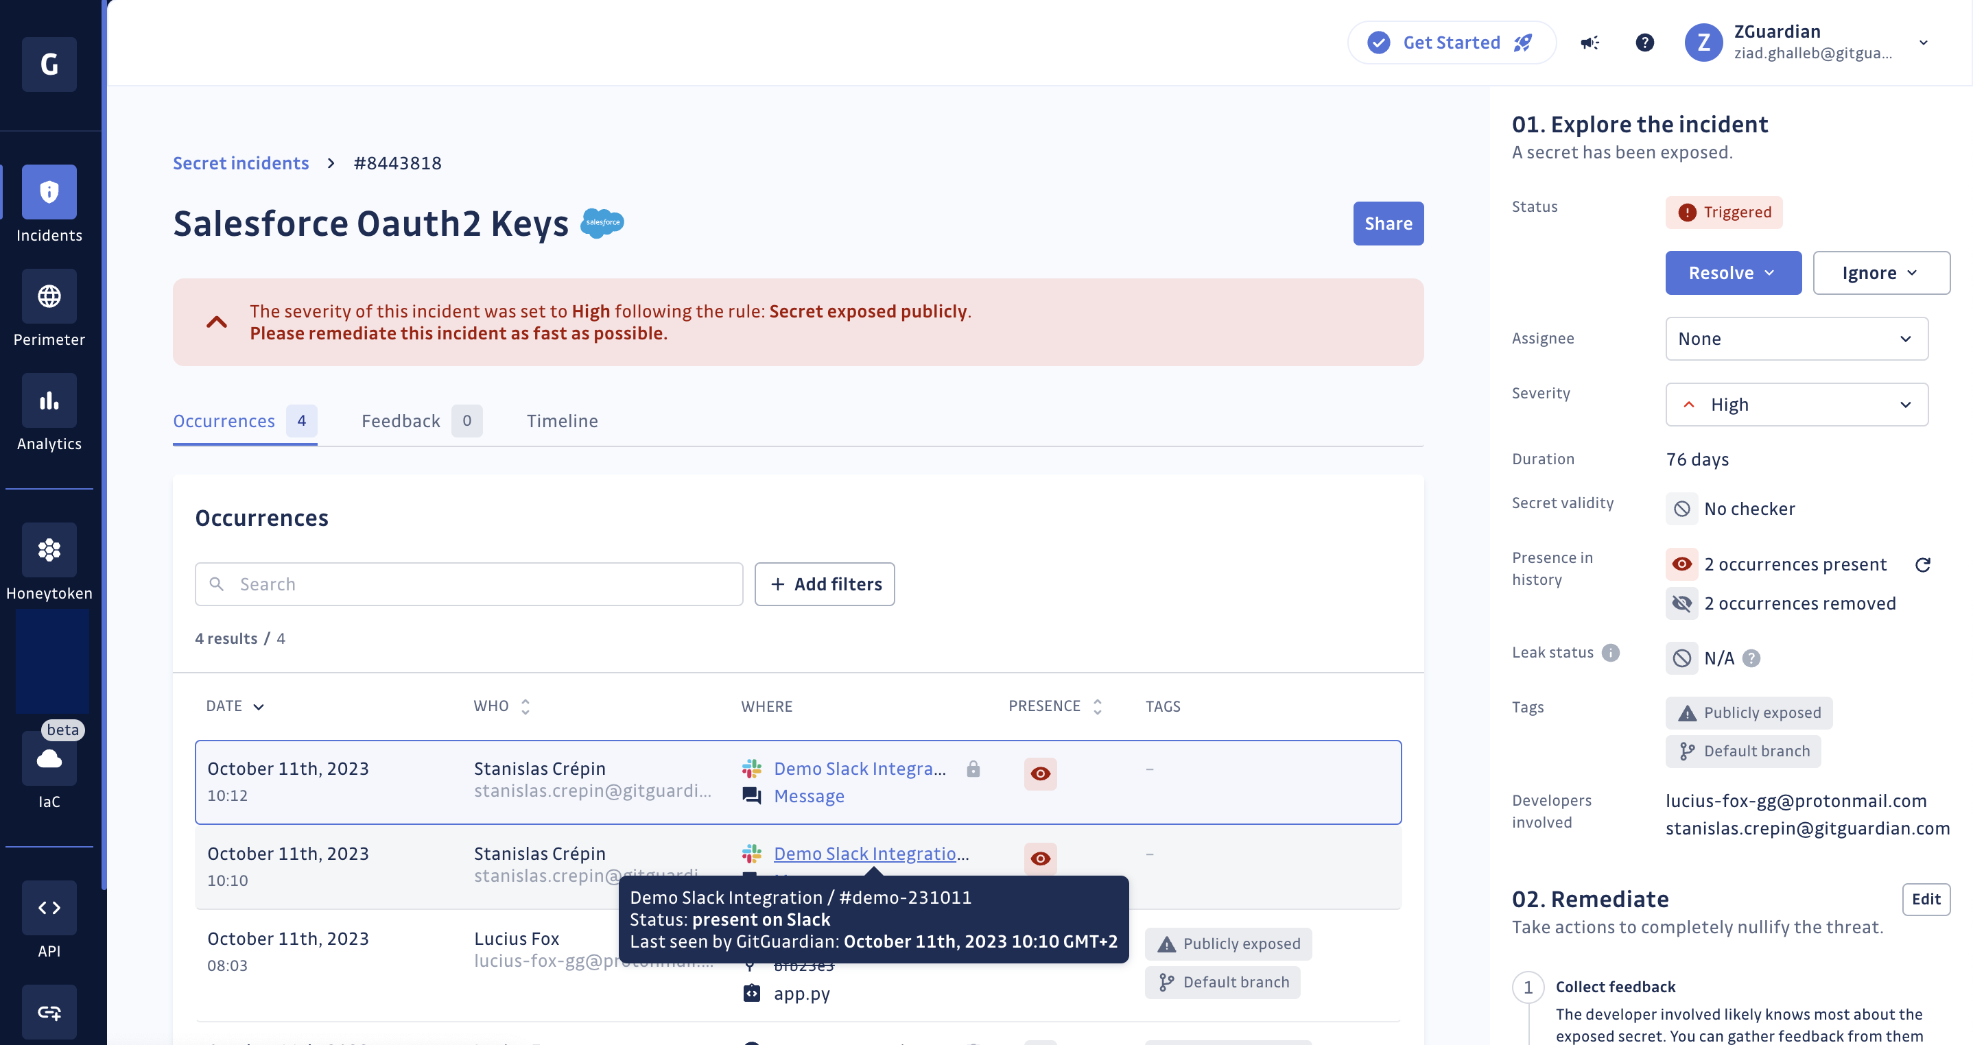Open the Incidents section in the sidebar
This screenshot has width=1973, height=1045.
coord(48,192)
